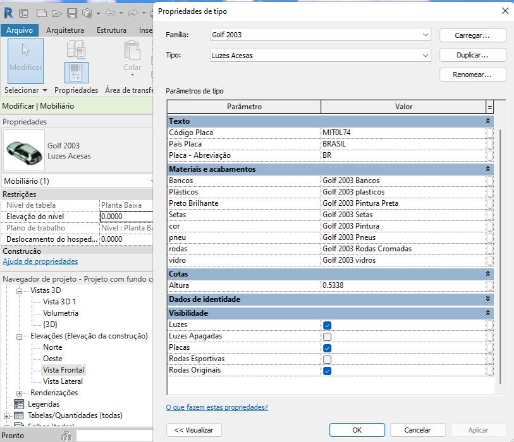Select Vista Frontal in project browser

pyautogui.click(x=64, y=370)
